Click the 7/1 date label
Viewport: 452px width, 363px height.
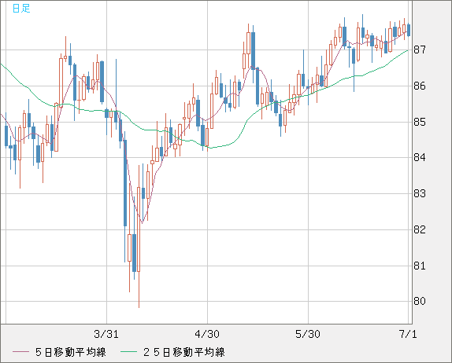pyautogui.click(x=408, y=334)
